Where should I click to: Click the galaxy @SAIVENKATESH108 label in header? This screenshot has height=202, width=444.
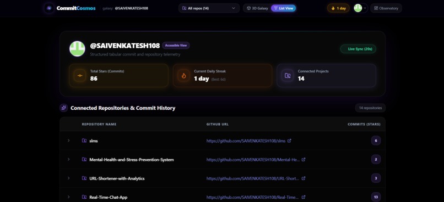pyautogui.click(x=125, y=8)
